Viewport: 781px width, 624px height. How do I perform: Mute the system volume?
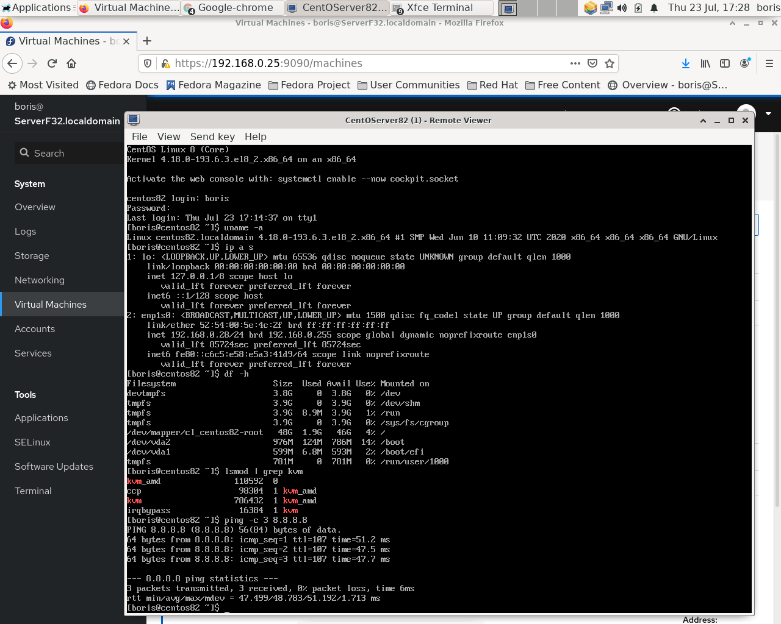621,8
